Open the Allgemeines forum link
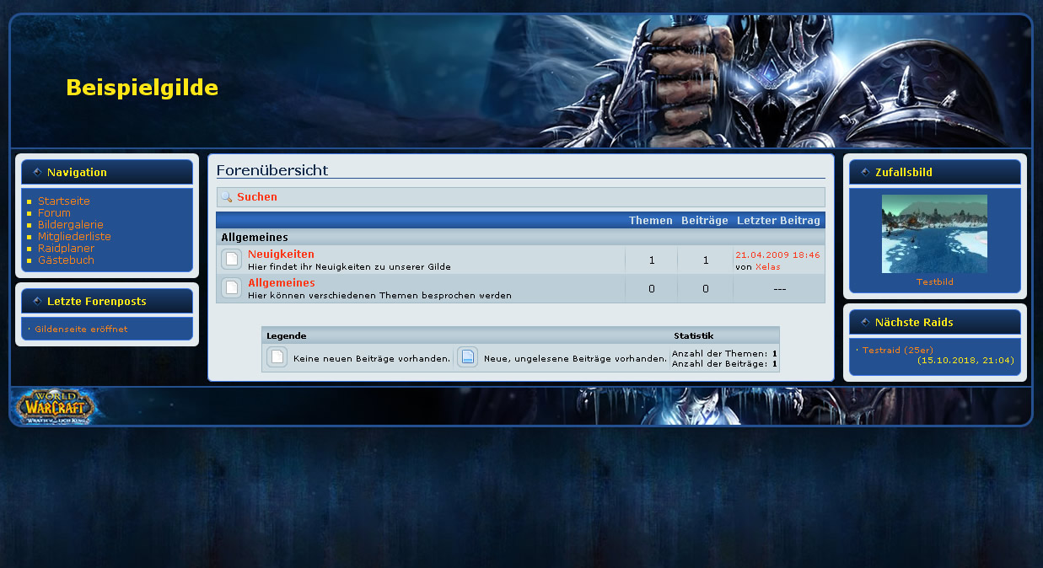Image resolution: width=1043 pixels, height=568 pixels. [282, 282]
